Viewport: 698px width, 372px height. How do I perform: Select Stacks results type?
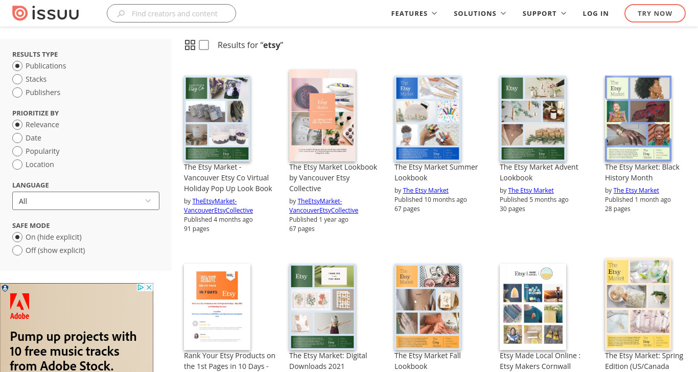tap(17, 79)
